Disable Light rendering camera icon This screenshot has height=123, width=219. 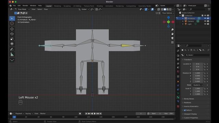208,24
